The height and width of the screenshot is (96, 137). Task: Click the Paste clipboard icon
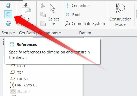(x=43, y=23)
